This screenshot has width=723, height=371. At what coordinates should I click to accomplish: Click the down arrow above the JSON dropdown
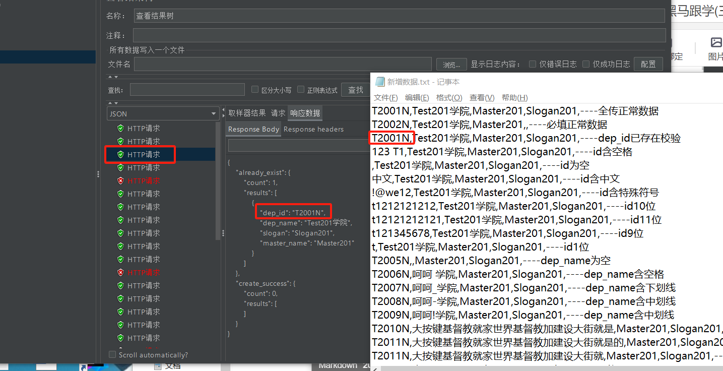pos(116,102)
